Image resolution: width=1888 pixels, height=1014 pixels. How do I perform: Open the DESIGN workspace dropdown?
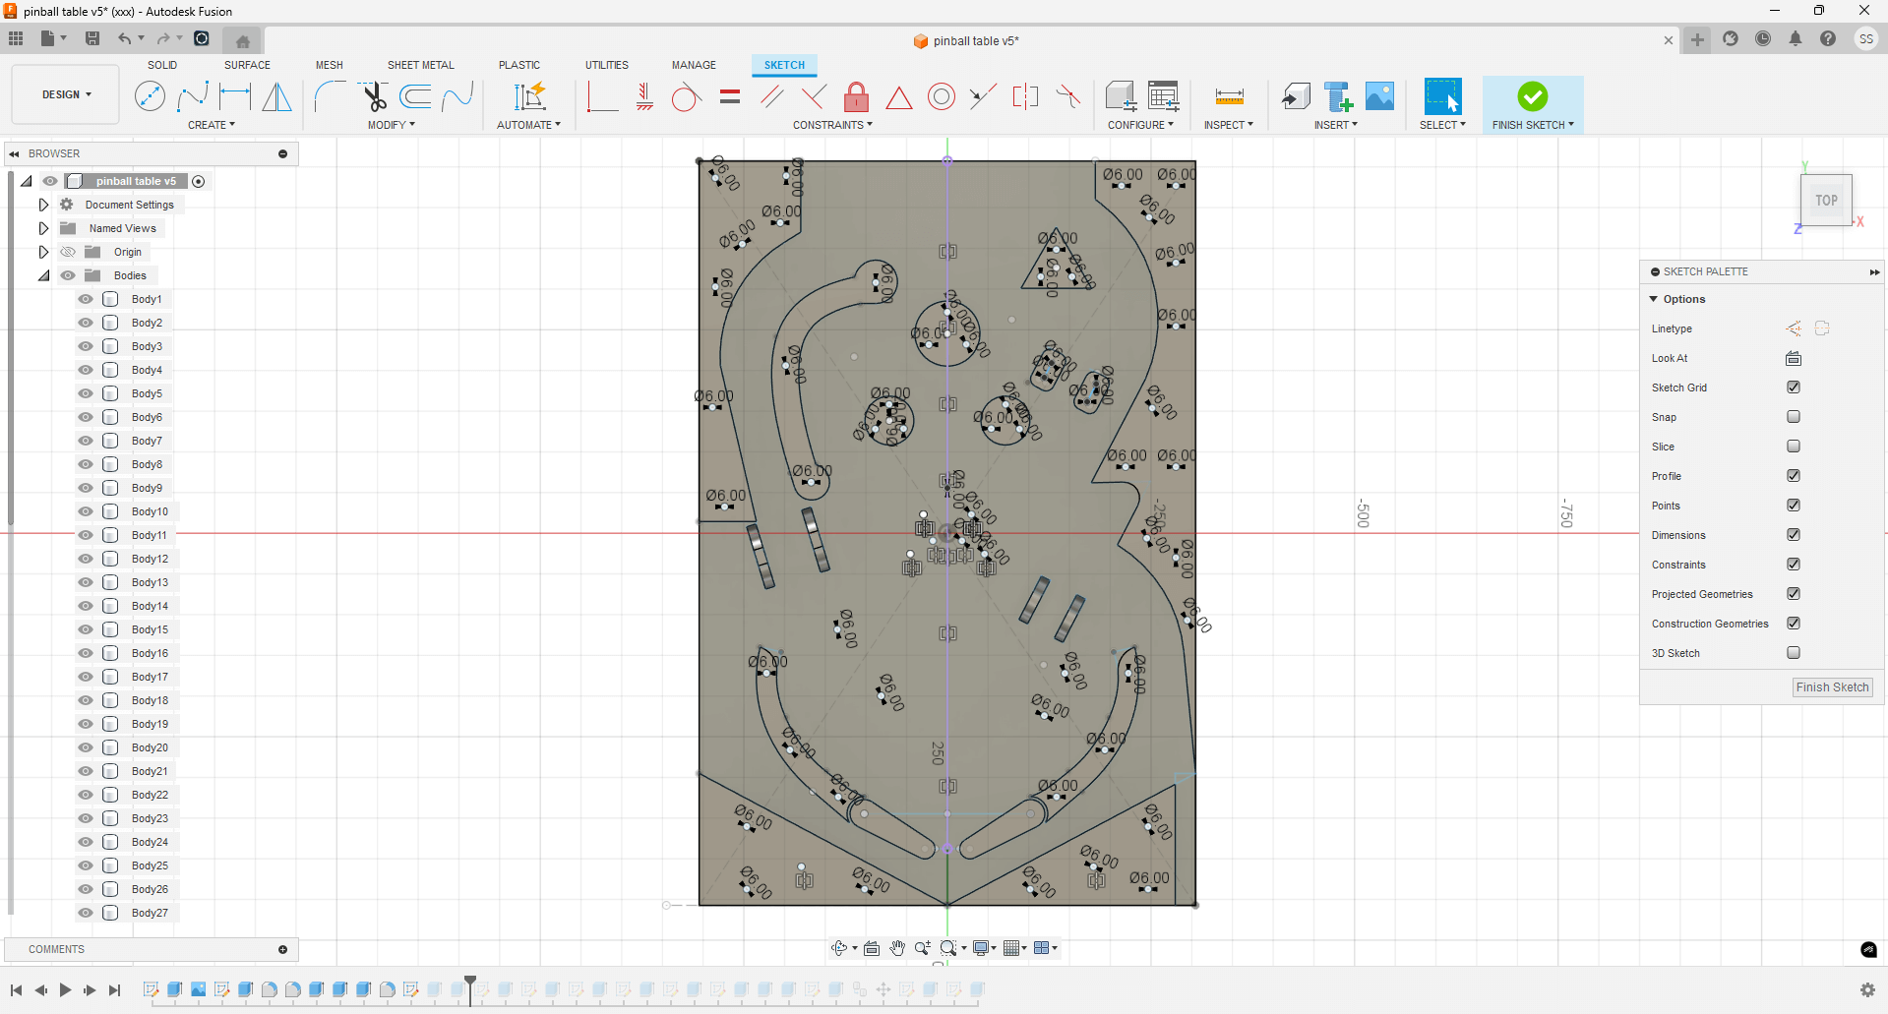66,94
